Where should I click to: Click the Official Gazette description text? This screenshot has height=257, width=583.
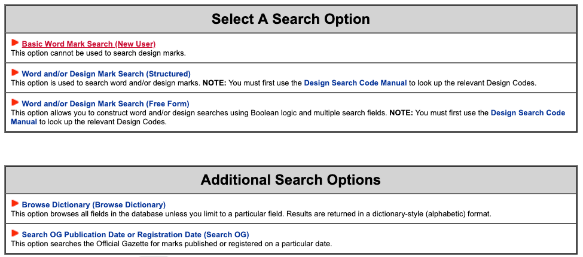(171, 244)
